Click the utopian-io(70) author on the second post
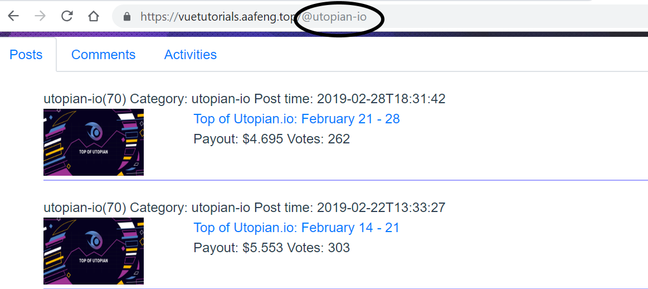This screenshot has height=289, width=648. click(85, 208)
